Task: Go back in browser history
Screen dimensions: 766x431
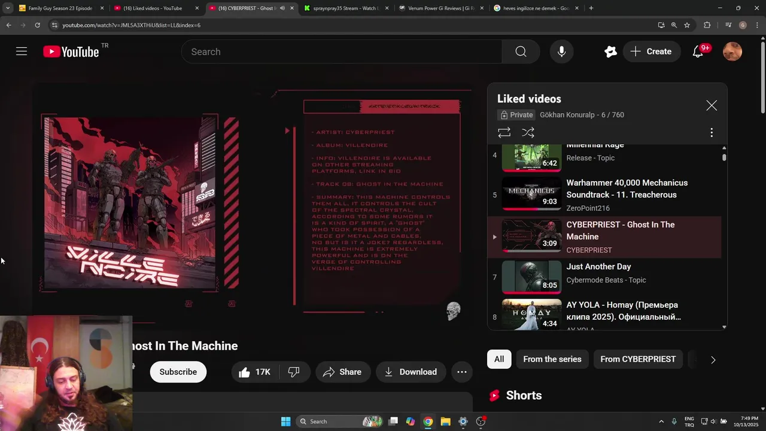Action: pyautogui.click(x=8, y=25)
